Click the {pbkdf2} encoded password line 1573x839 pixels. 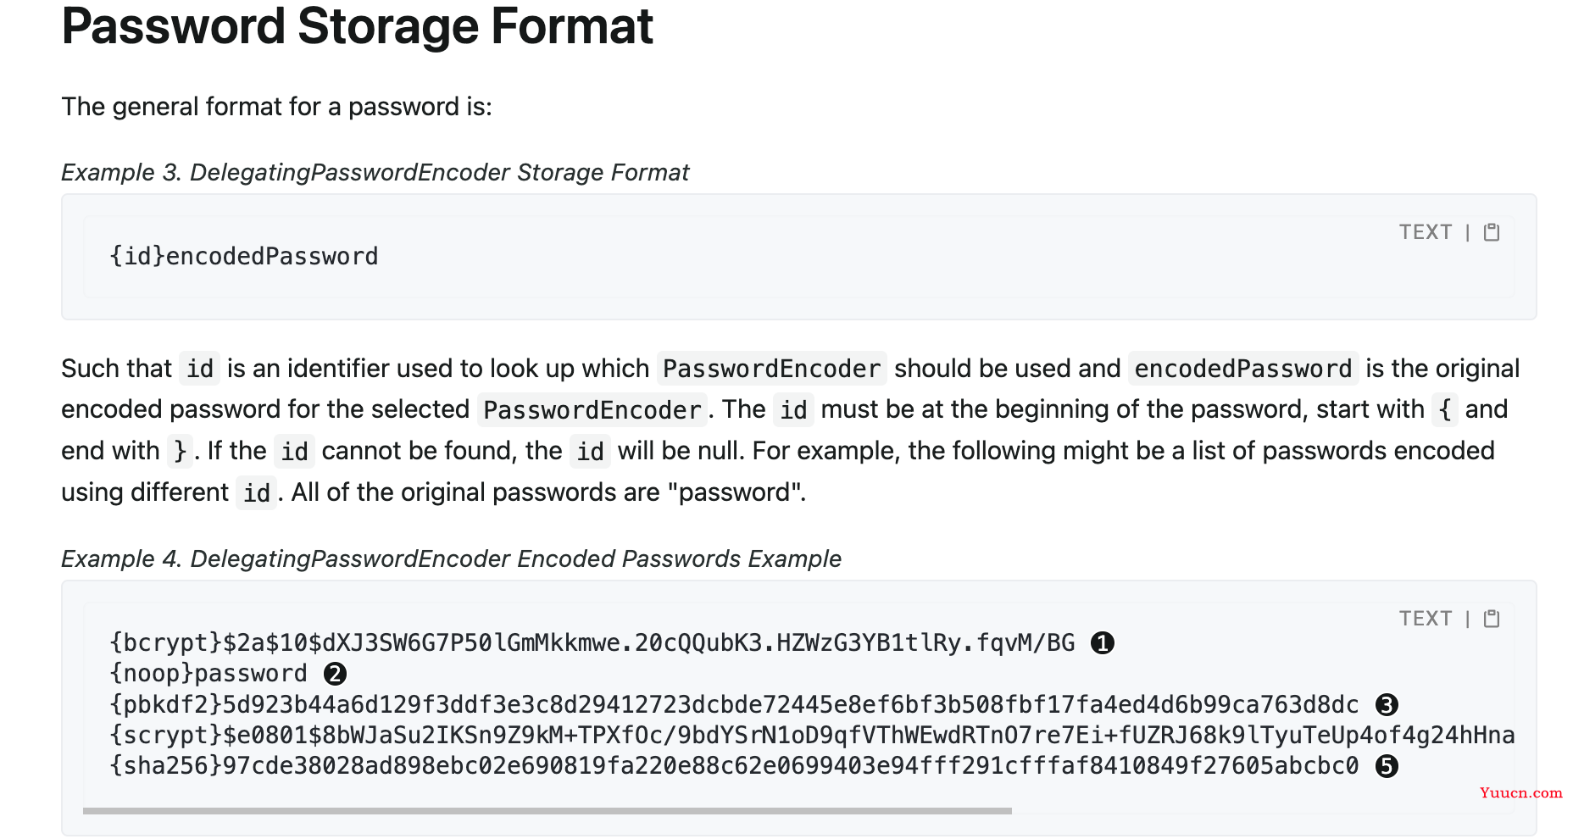click(734, 704)
